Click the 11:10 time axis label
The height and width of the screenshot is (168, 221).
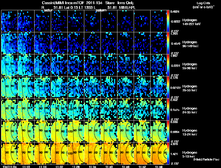26,167
